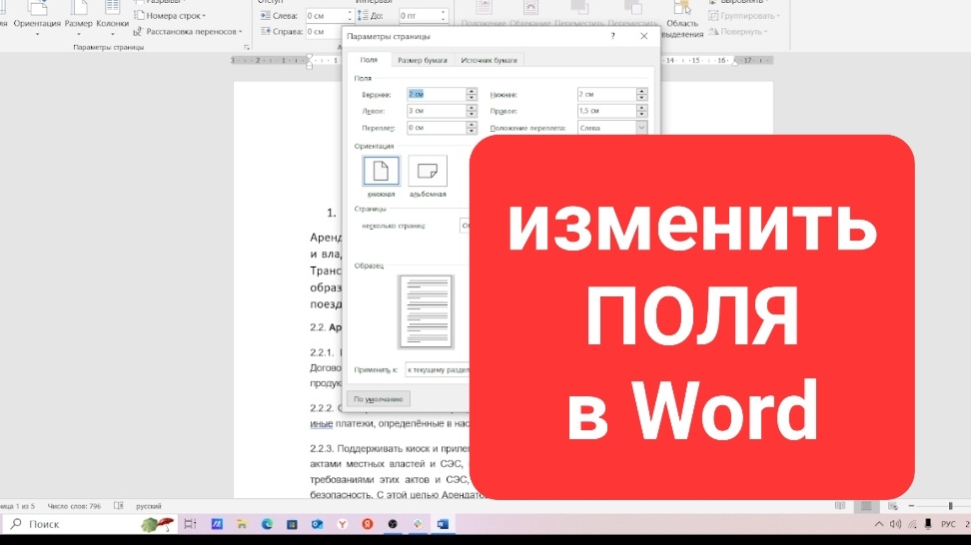Image resolution: width=971 pixels, height=545 pixels.
Task: Open File Explorer from the taskbar
Action: point(242,524)
